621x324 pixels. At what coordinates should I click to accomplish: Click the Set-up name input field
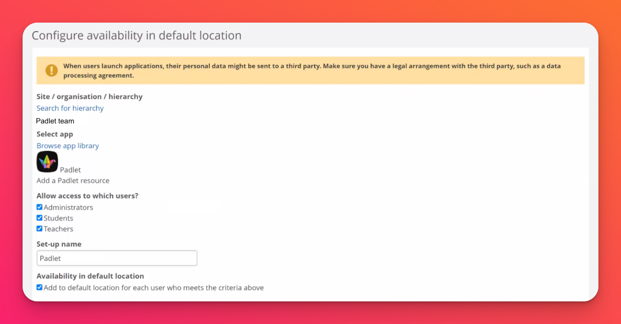pos(117,258)
